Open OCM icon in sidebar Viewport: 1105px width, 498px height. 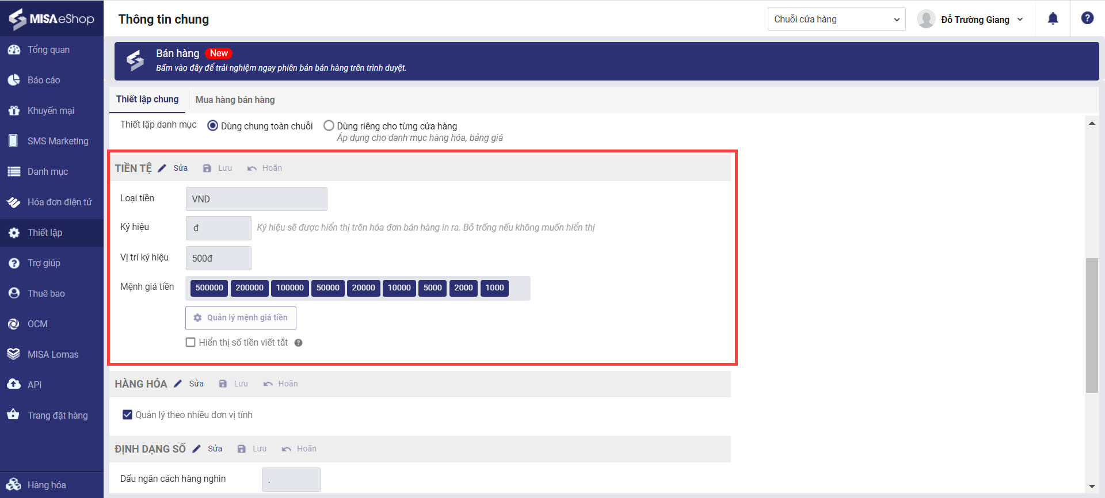[14, 324]
